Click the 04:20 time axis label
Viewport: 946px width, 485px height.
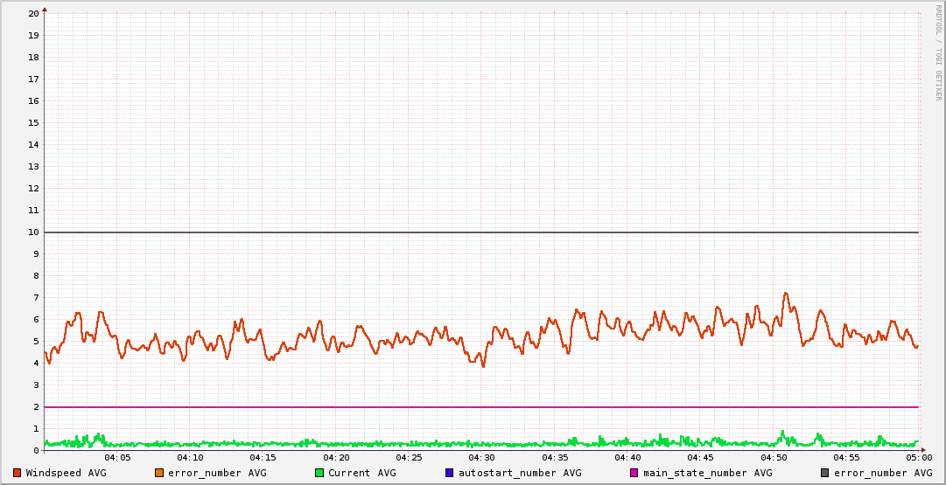(x=336, y=458)
